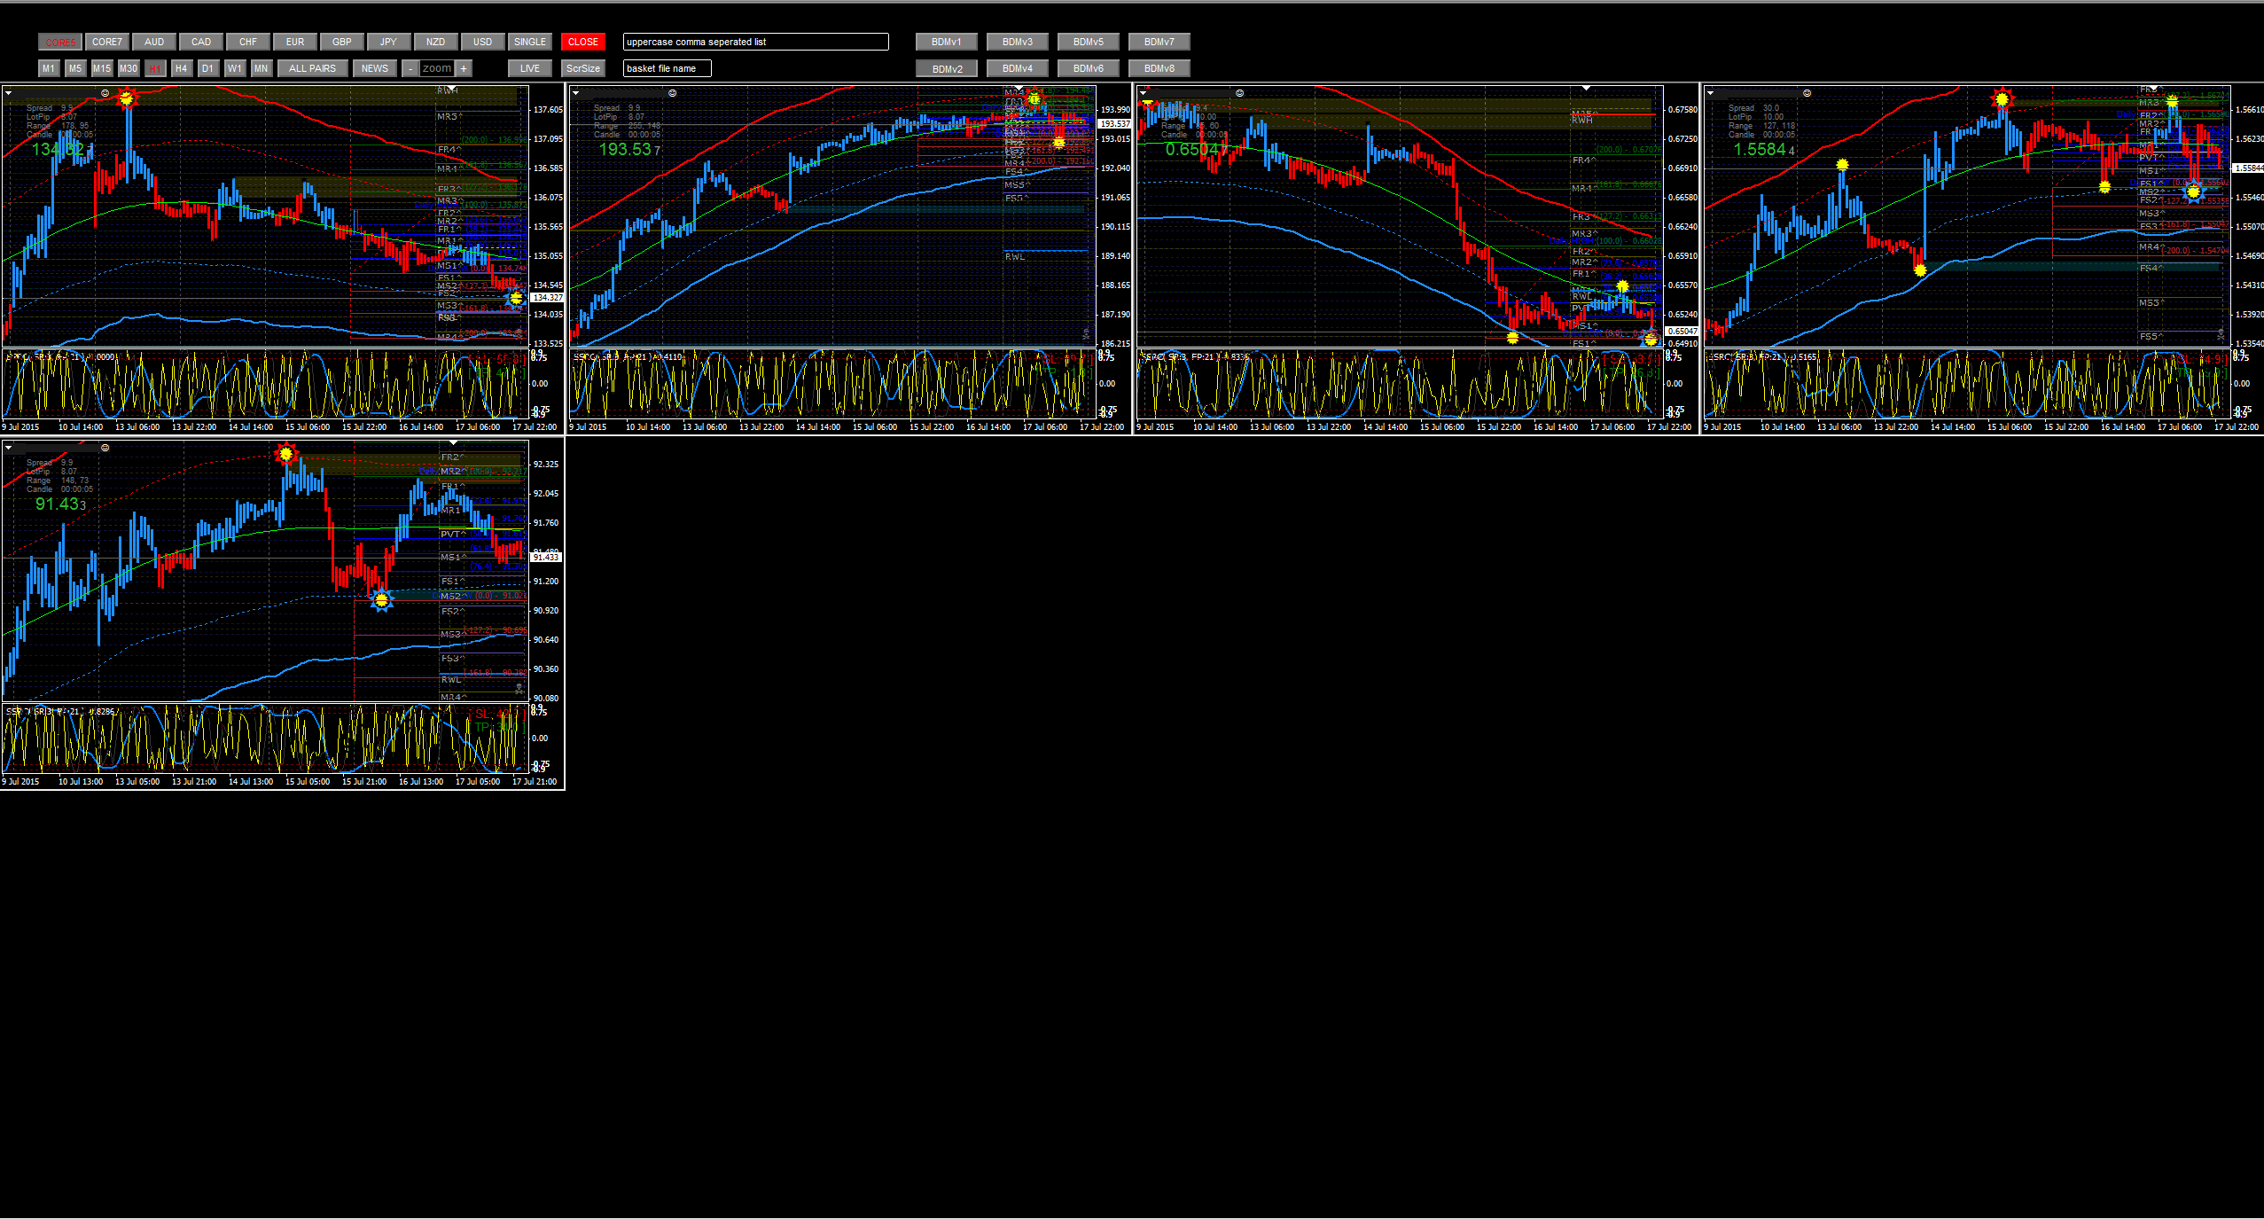The width and height of the screenshot is (2264, 1219).
Task: Click the uppercase comma separated list field
Action: [756, 42]
